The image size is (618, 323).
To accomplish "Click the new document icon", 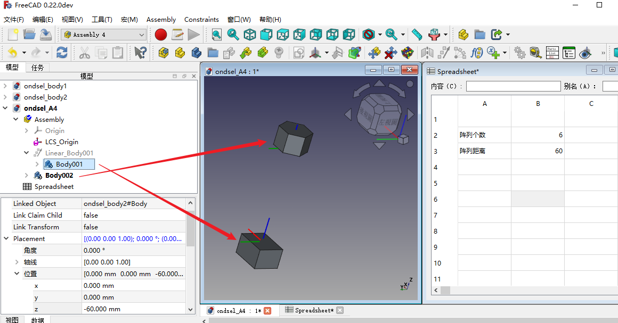I will [x=13, y=35].
